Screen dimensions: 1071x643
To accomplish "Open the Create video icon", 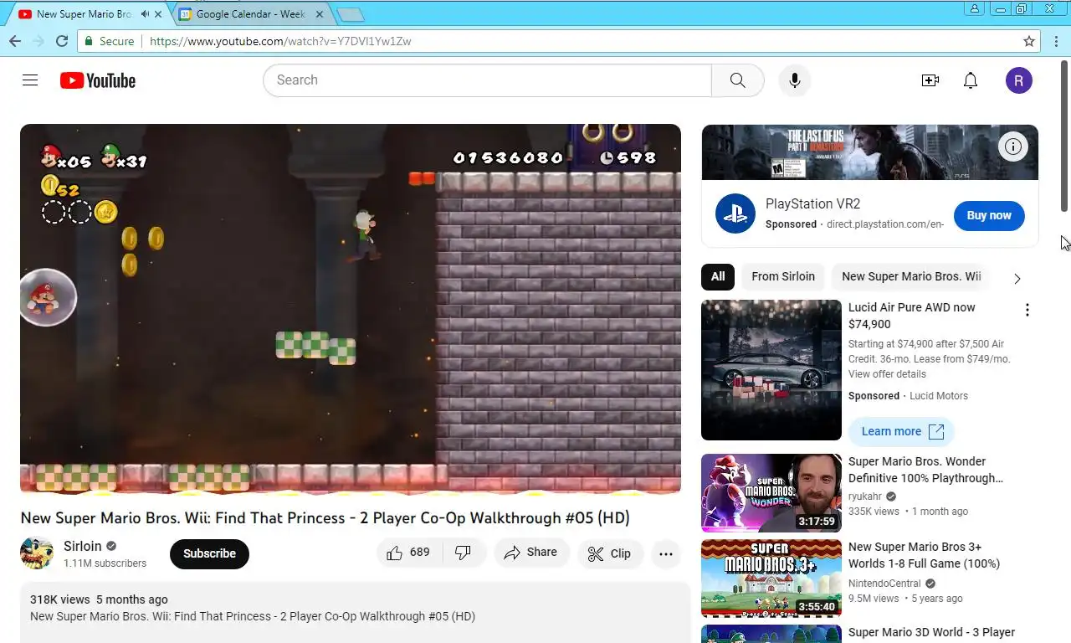I will (x=930, y=80).
